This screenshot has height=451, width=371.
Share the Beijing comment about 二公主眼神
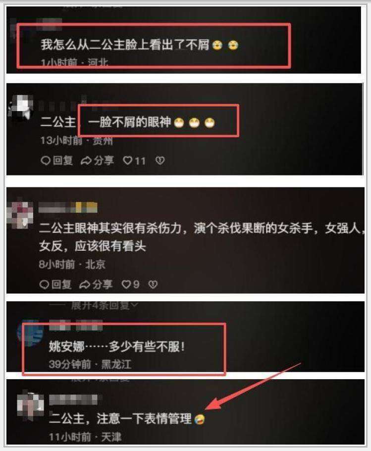click(96, 284)
